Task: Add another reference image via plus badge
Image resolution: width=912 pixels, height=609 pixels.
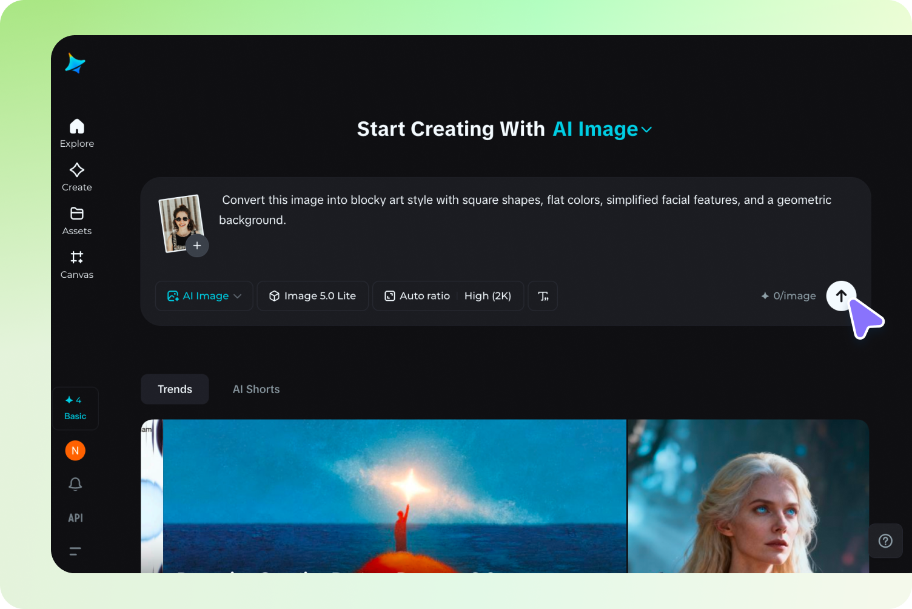Action: (x=197, y=245)
